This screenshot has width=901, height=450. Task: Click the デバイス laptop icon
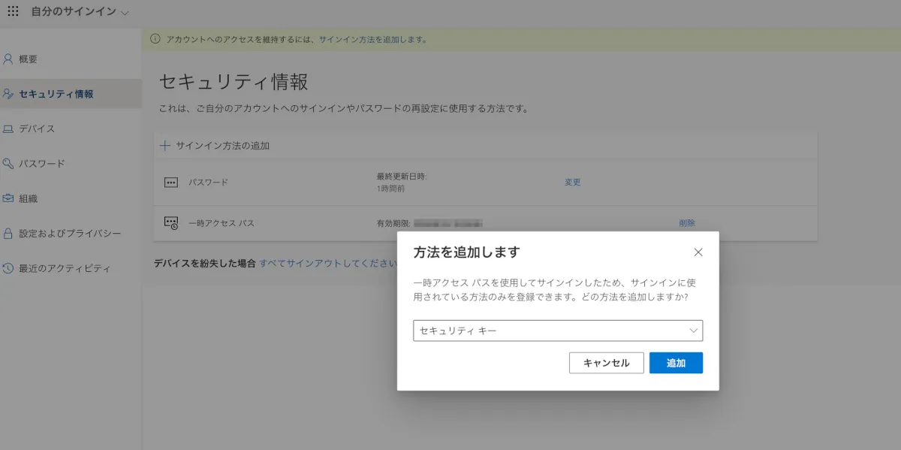(x=8, y=128)
